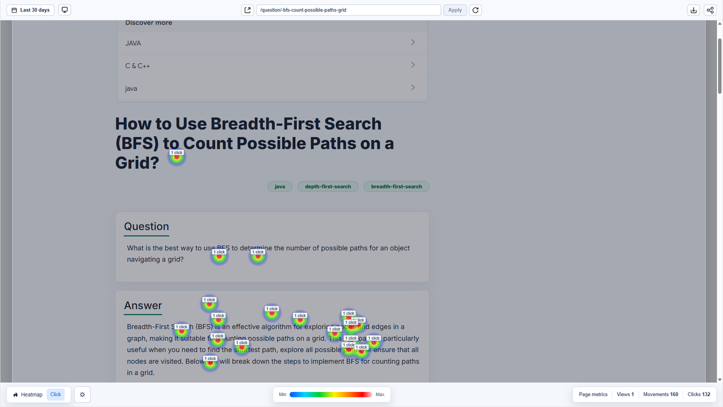This screenshot has width=723, height=407.
Task: Click the click hotspot beside the BFS title
Action: pos(177,157)
